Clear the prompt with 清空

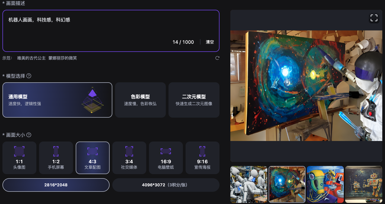click(x=210, y=42)
